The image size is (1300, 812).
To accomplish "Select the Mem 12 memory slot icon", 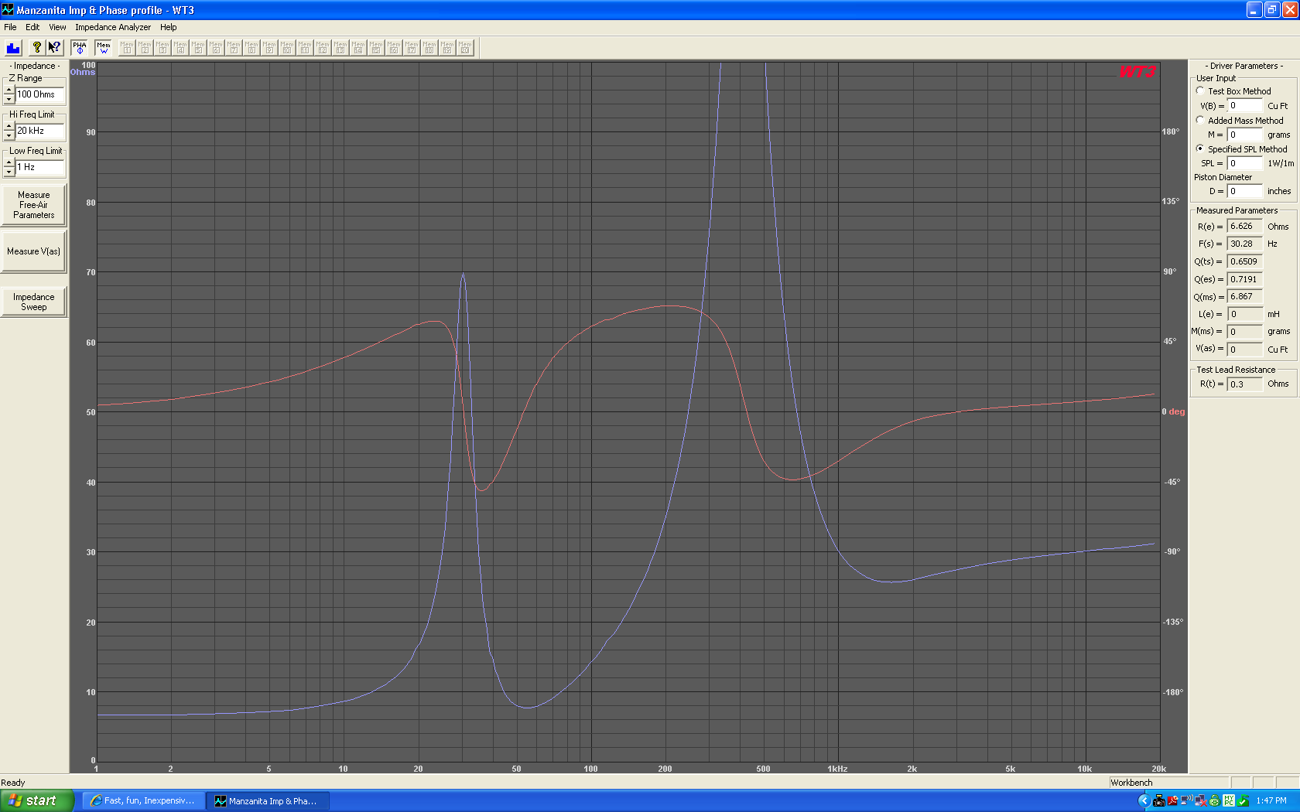I will (x=323, y=48).
